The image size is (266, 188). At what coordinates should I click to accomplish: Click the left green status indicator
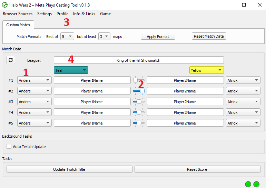(248, 184)
